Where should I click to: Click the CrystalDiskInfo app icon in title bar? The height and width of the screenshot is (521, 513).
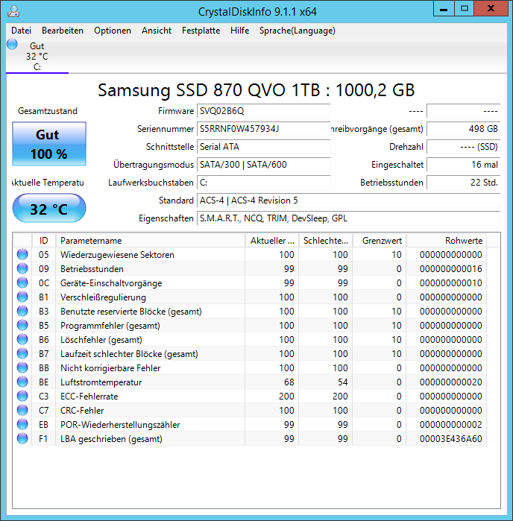(x=13, y=11)
